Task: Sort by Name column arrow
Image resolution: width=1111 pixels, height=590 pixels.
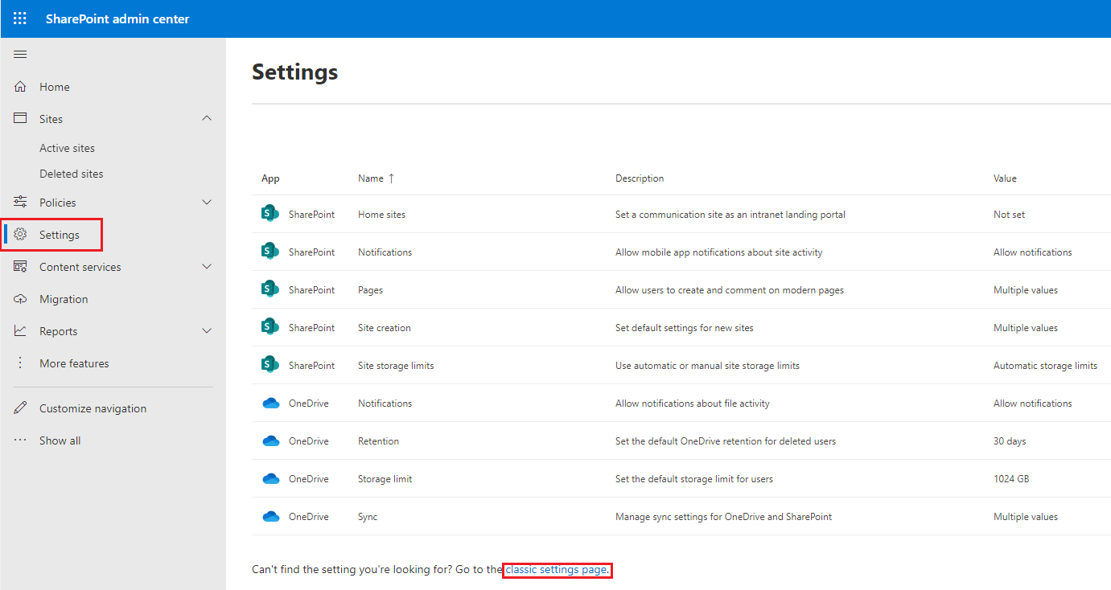Action: coord(392,178)
